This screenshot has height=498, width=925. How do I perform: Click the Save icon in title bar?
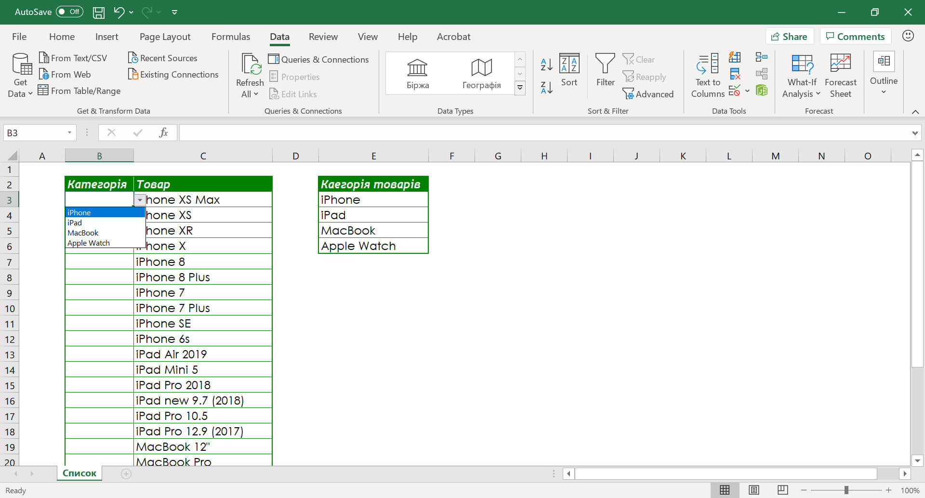click(99, 12)
